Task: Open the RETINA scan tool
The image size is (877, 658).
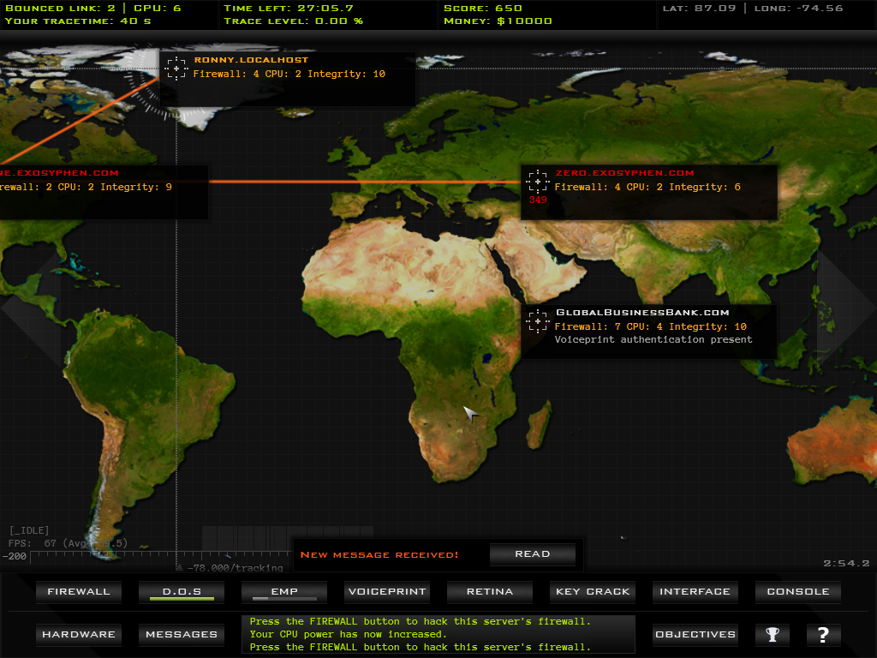Action: pyautogui.click(x=490, y=592)
